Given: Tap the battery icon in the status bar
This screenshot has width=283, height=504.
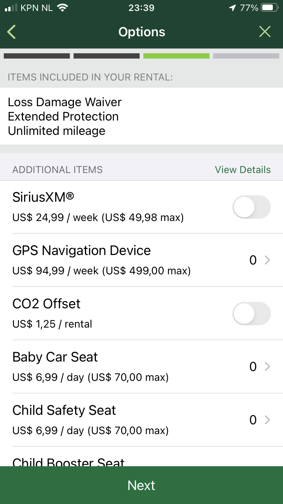Looking at the screenshot, I should click(x=269, y=8).
